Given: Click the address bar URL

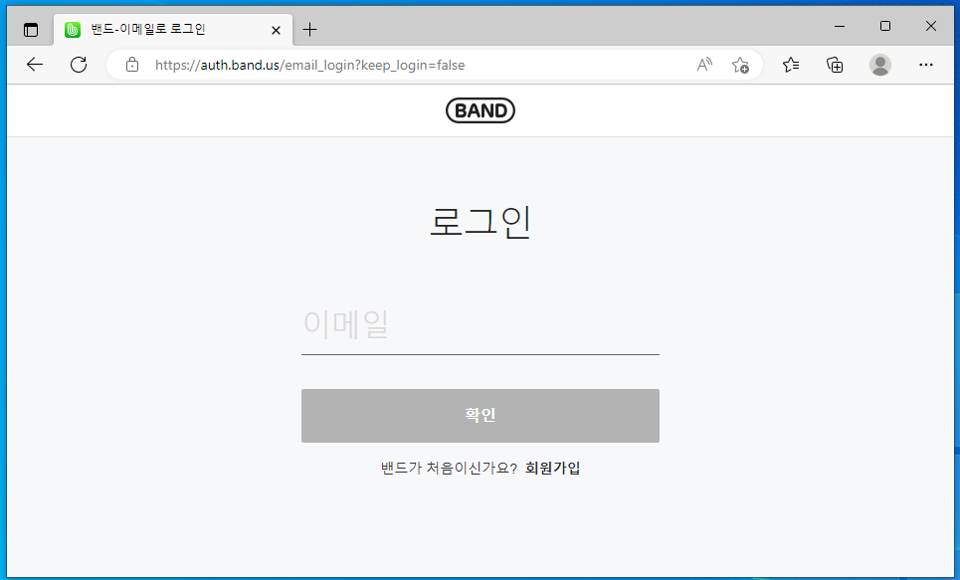Looking at the screenshot, I should click(309, 65).
